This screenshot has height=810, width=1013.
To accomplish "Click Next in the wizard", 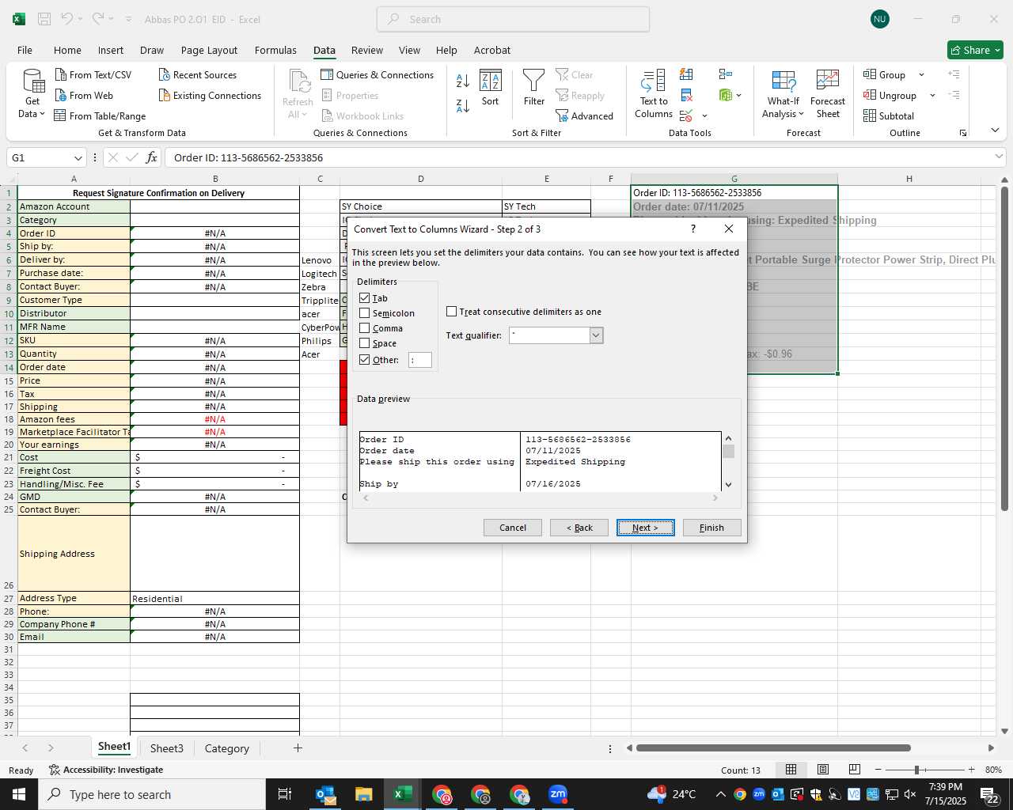I will 646,528.
